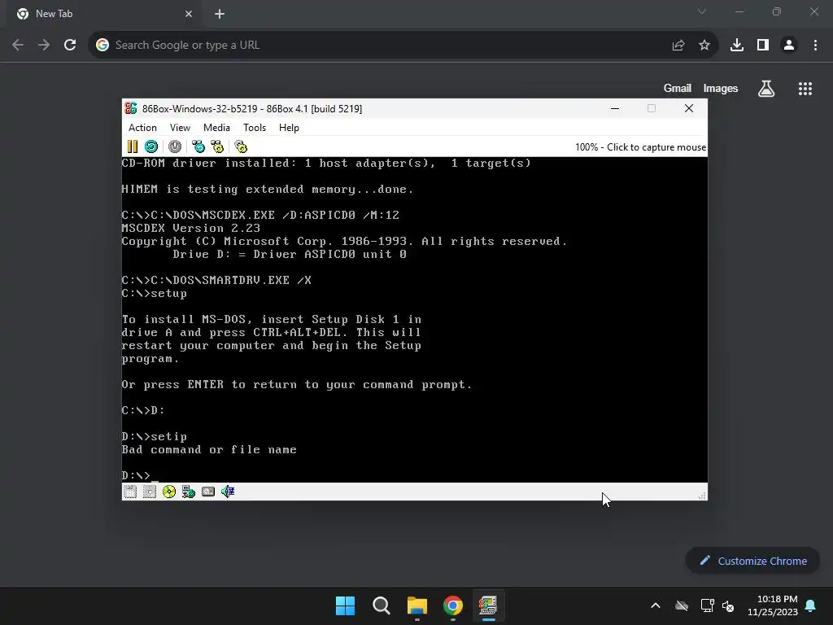Open the muted volume tray icon
This screenshot has width=833, height=625.
point(728,605)
